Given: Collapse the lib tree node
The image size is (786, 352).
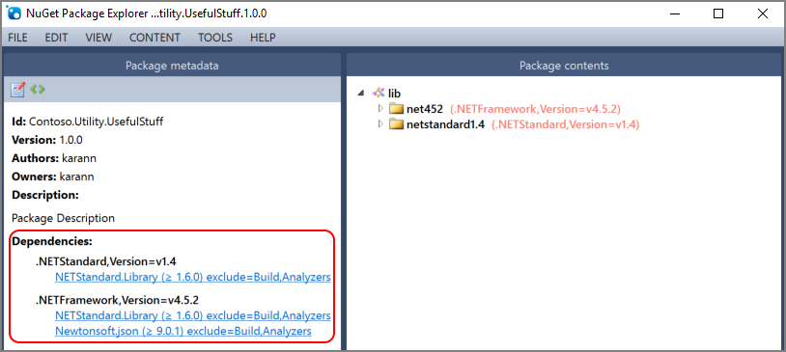Looking at the screenshot, I should (361, 94).
